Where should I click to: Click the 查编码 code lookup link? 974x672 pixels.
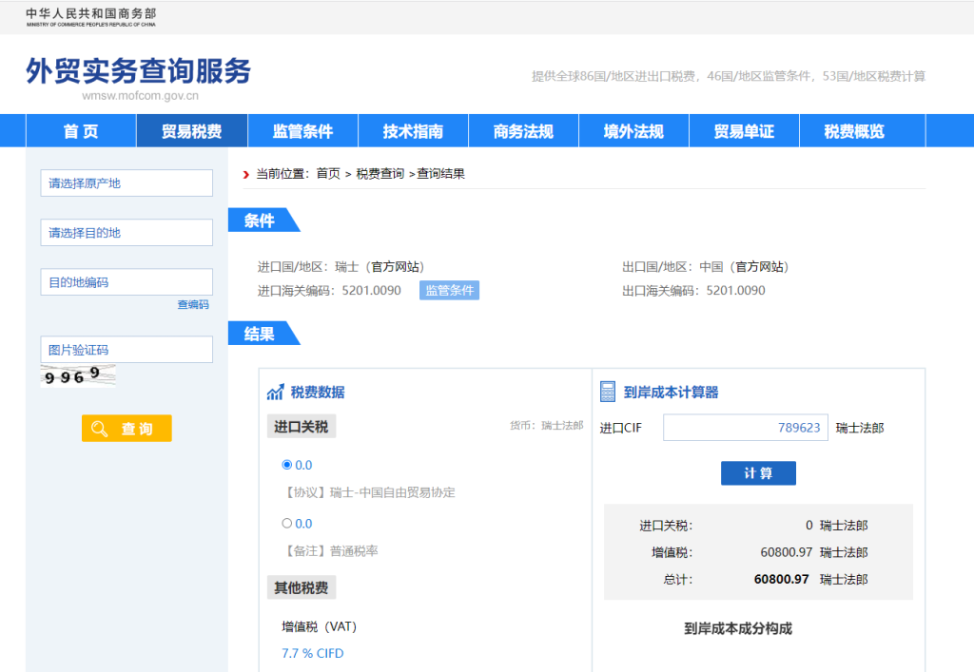[193, 305]
